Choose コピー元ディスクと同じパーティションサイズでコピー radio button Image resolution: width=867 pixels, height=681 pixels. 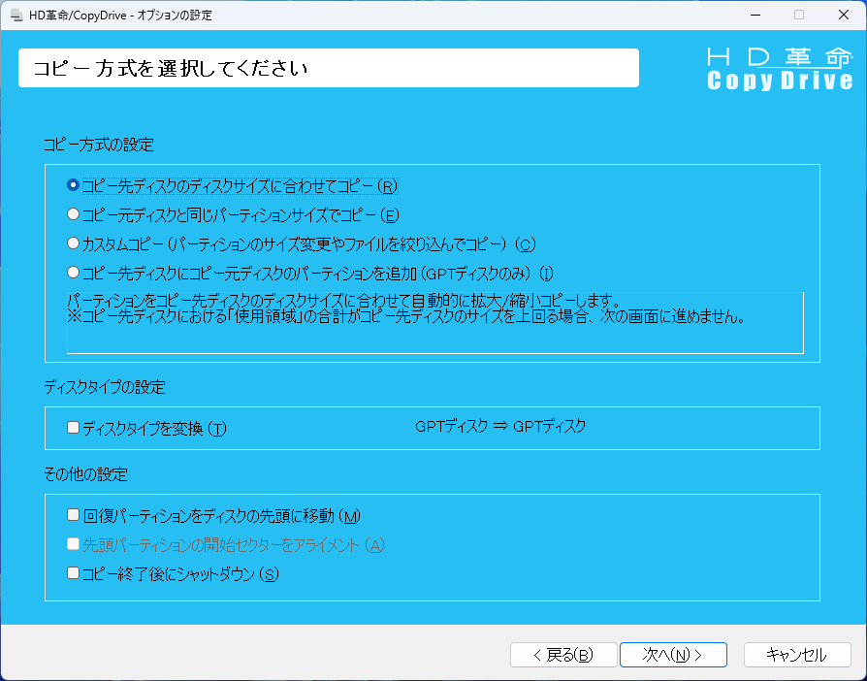(x=73, y=214)
